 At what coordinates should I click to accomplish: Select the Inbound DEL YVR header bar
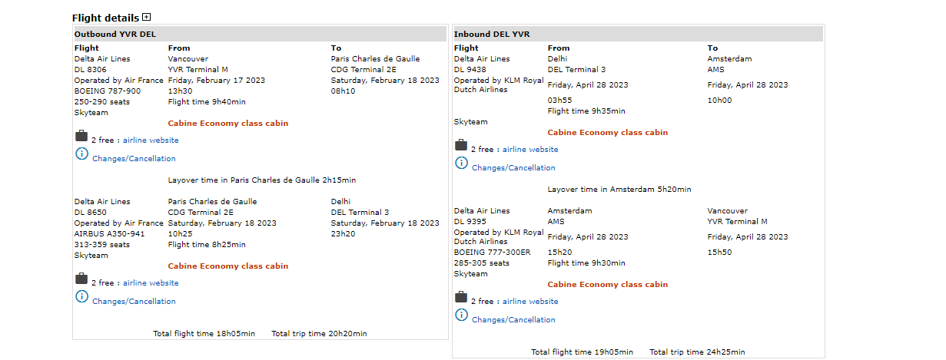(638, 34)
